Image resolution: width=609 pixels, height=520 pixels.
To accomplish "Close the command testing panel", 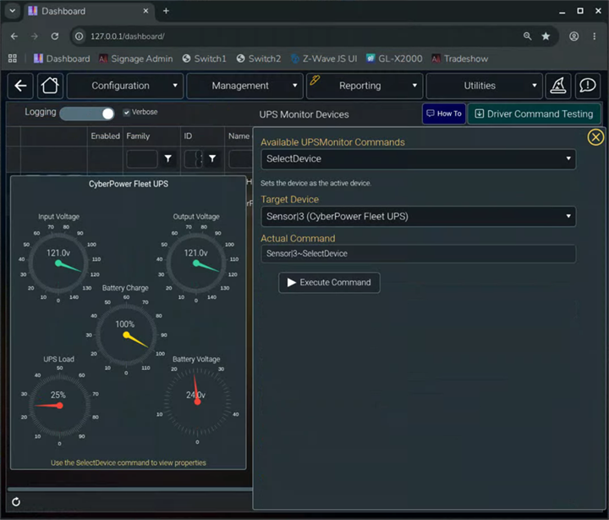I will coord(595,137).
